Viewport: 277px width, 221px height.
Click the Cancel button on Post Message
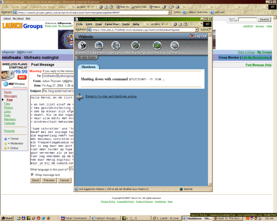click(64, 180)
